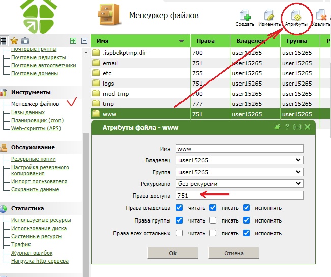
Task: Click the email folder icon
Action: 96,63
